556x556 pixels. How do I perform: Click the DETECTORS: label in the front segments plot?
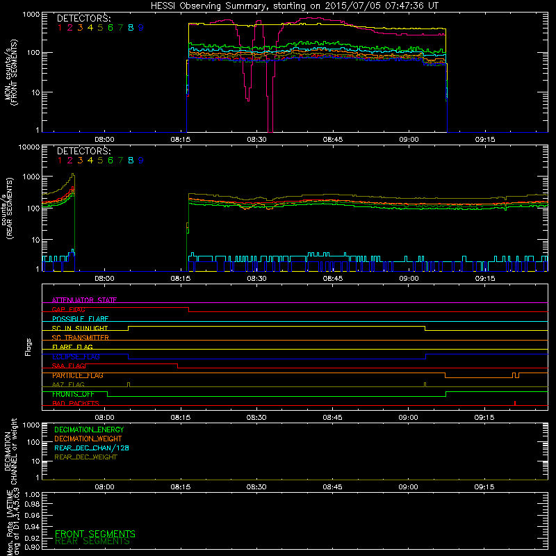(83, 18)
